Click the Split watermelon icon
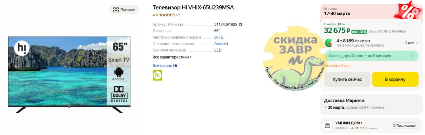 tap(329, 43)
